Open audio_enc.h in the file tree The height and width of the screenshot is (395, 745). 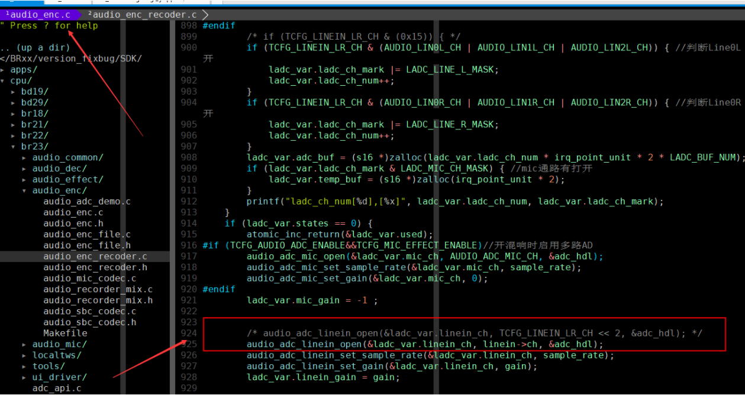[73, 224]
